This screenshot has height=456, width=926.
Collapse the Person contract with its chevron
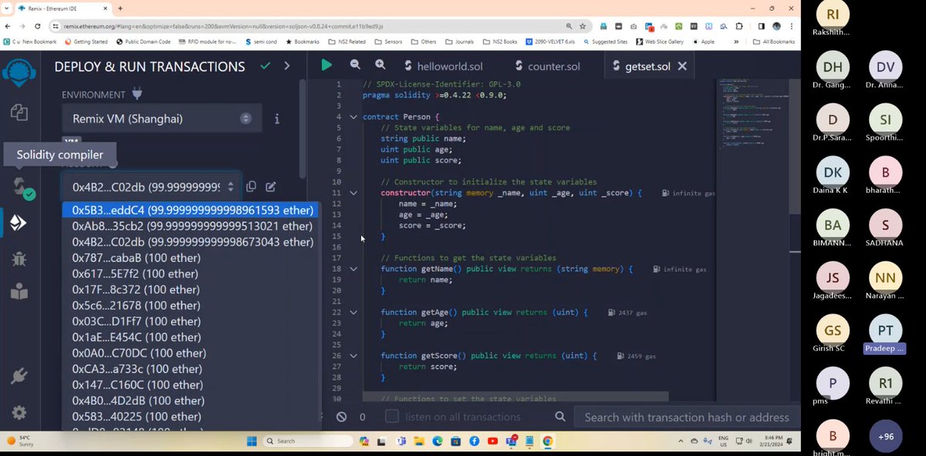[353, 118]
